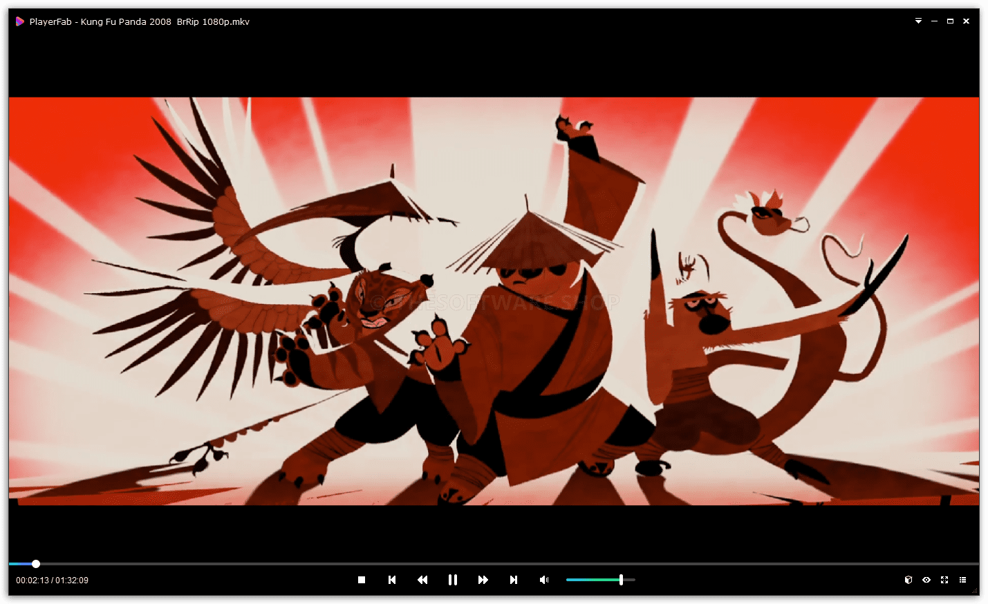988x604 pixels.
Task: Stop the video playback
Action: 362,580
